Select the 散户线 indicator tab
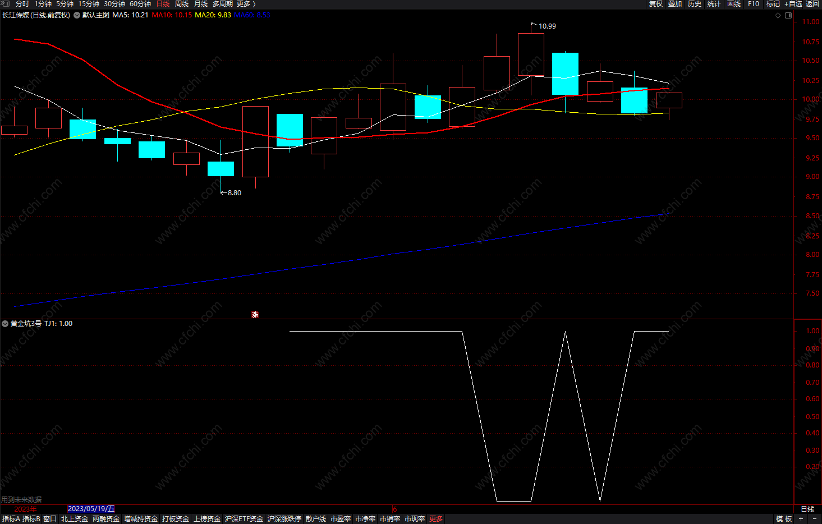Image resolution: width=822 pixels, height=524 pixels. (x=316, y=519)
